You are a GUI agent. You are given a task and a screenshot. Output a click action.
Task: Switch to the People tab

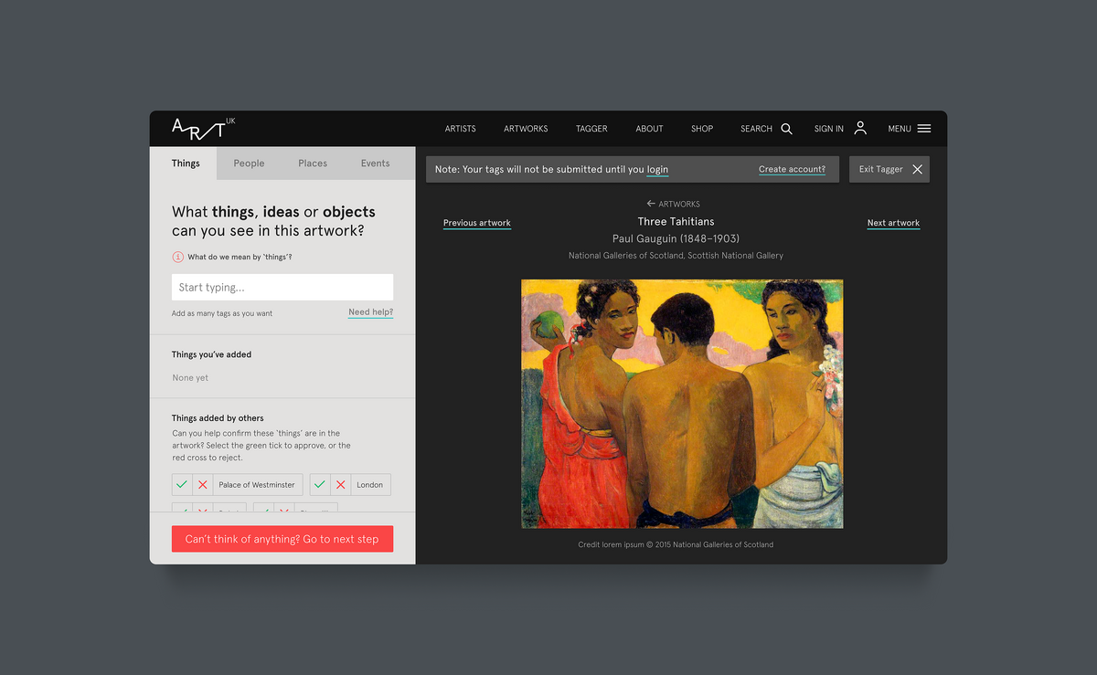pyautogui.click(x=249, y=163)
